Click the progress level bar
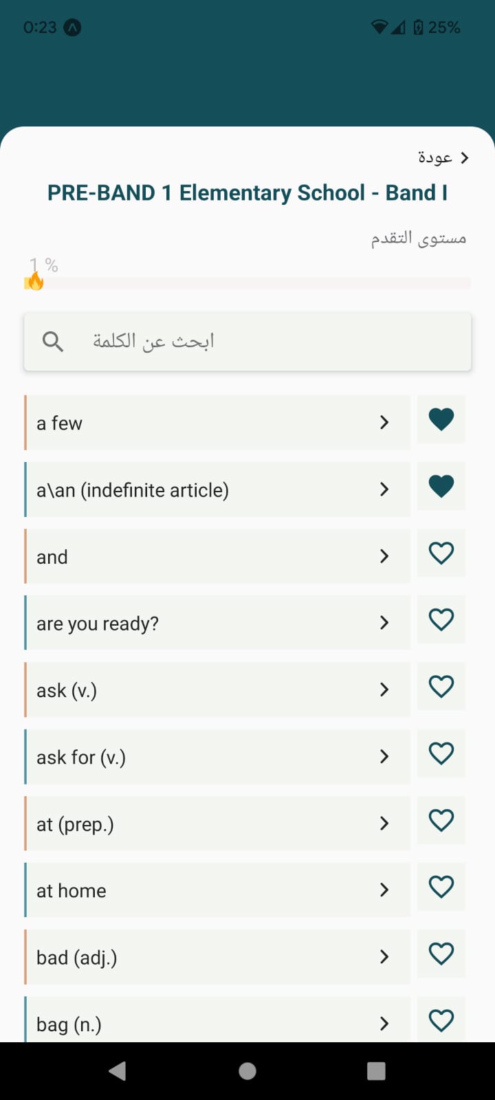495x1100 pixels. 247,283
